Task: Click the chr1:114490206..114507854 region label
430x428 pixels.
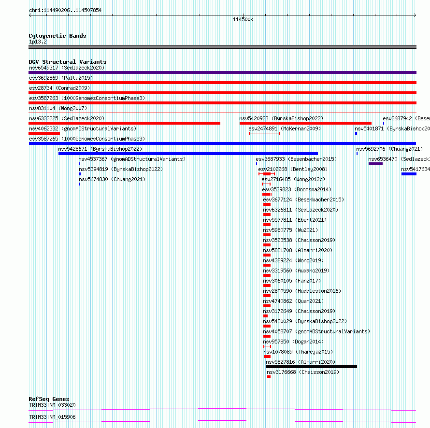Action: point(65,10)
